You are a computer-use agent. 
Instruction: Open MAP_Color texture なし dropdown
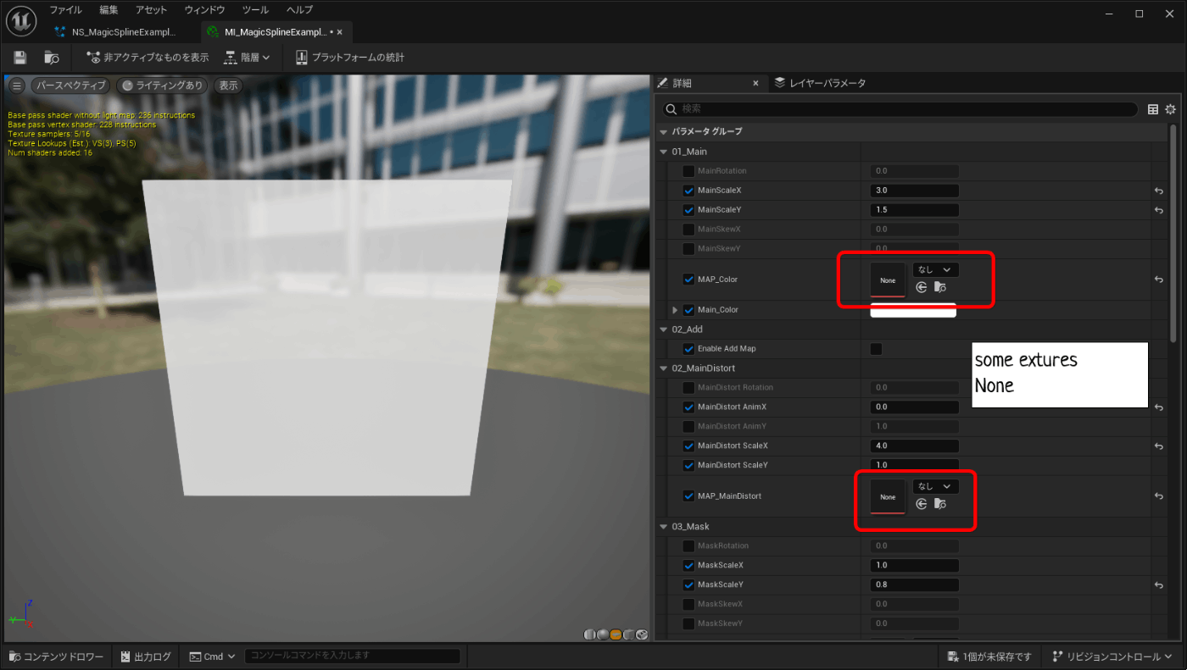(935, 269)
